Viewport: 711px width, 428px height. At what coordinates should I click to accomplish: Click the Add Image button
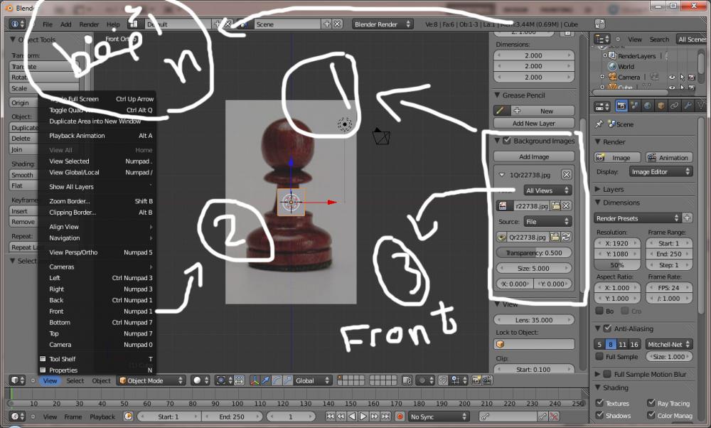pyautogui.click(x=534, y=156)
